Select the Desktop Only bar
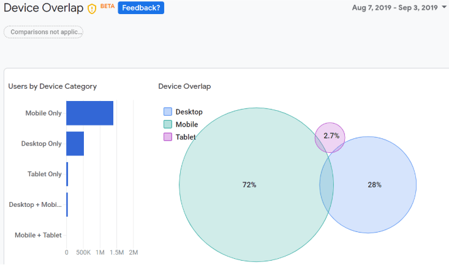449x265 pixels. pos(75,144)
